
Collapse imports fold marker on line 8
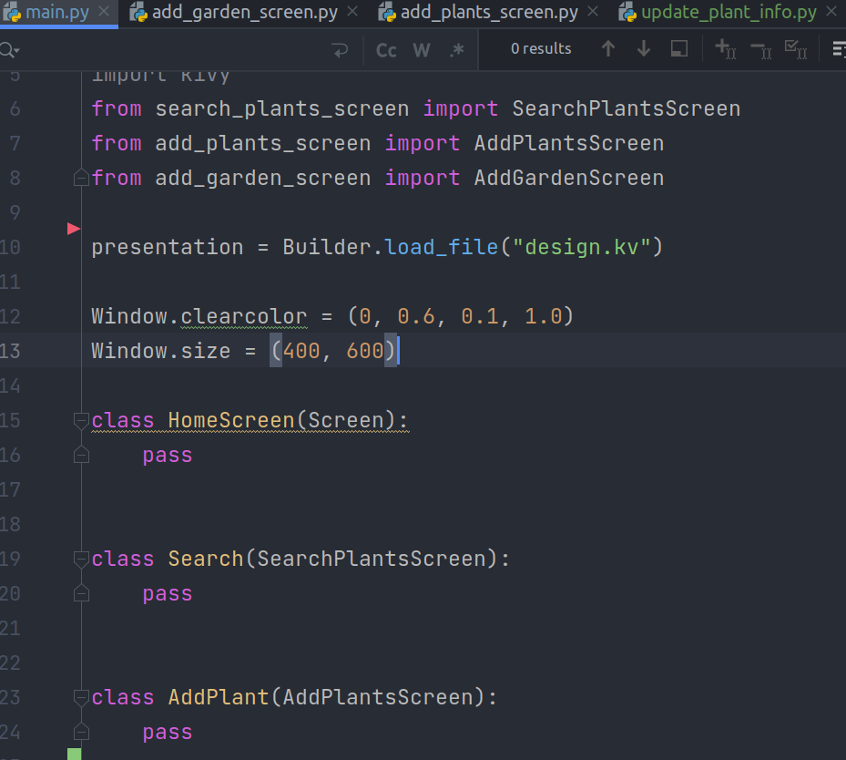[x=81, y=178]
